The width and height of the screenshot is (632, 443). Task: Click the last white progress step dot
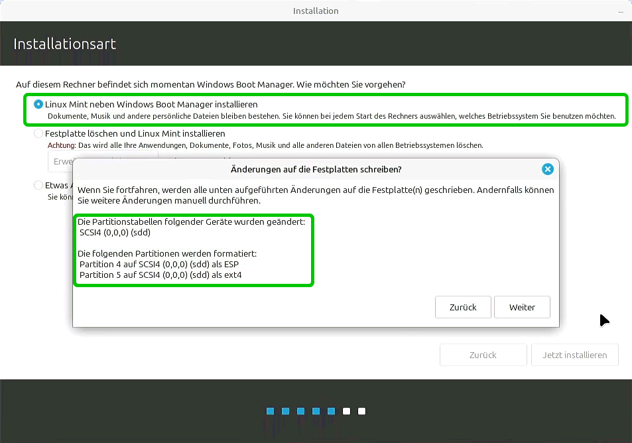[362, 411]
